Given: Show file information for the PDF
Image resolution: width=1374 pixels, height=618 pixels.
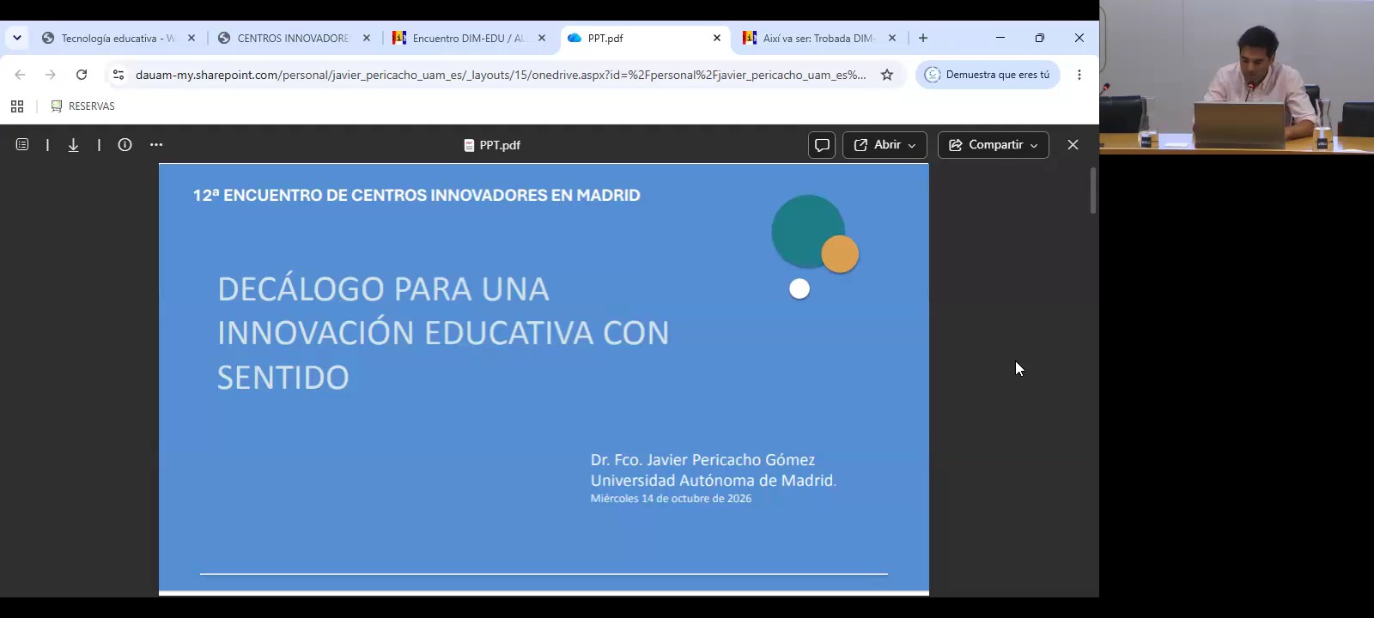Looking at the screenshot, I should click(x=125, y=145).
